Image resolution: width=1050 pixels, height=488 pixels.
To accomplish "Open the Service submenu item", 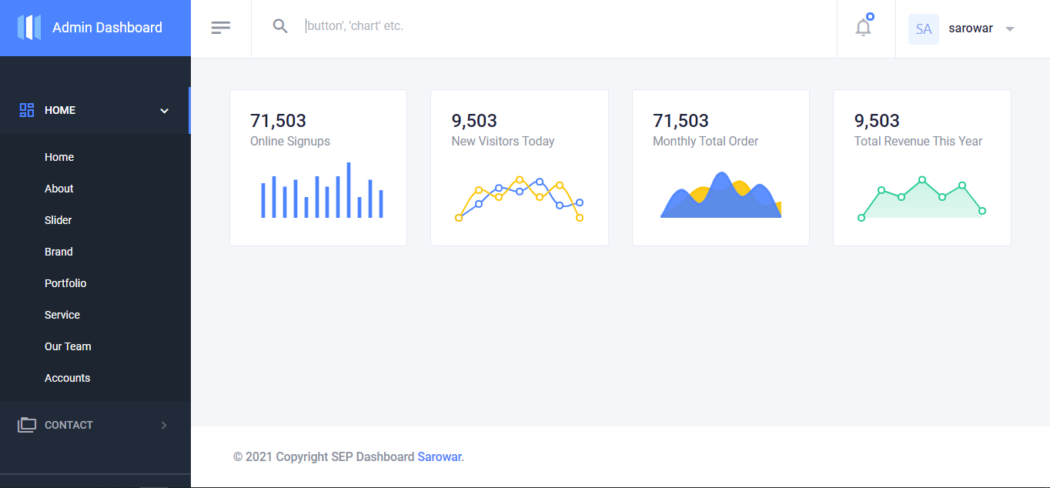I will [x=62, y=315].
